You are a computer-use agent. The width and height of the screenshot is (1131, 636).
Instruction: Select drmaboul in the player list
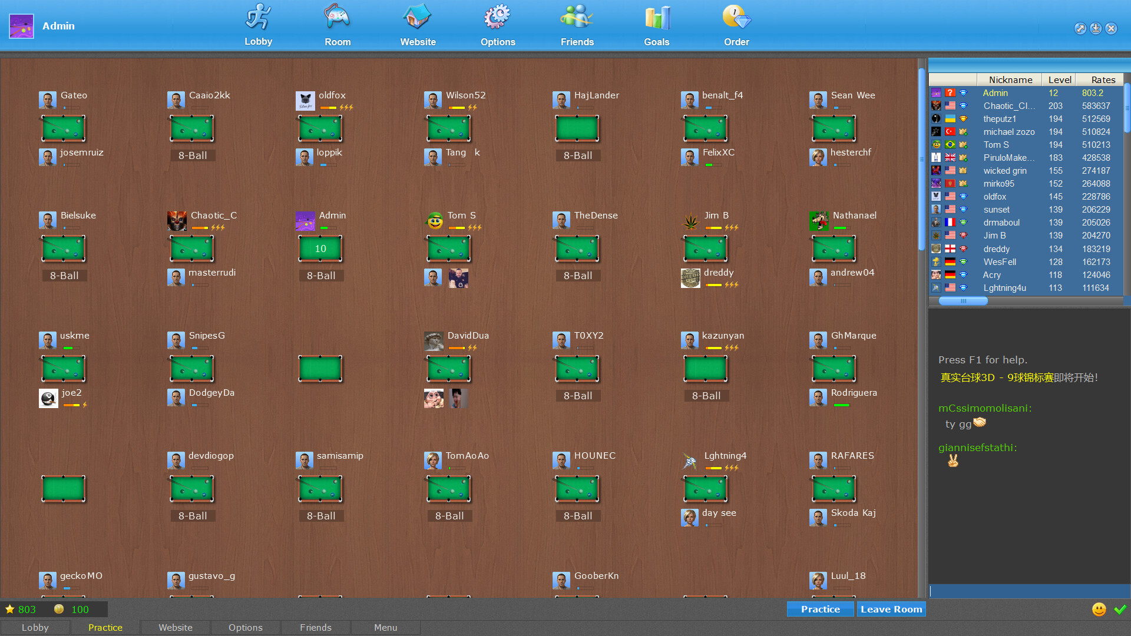tap(1026, 223)
